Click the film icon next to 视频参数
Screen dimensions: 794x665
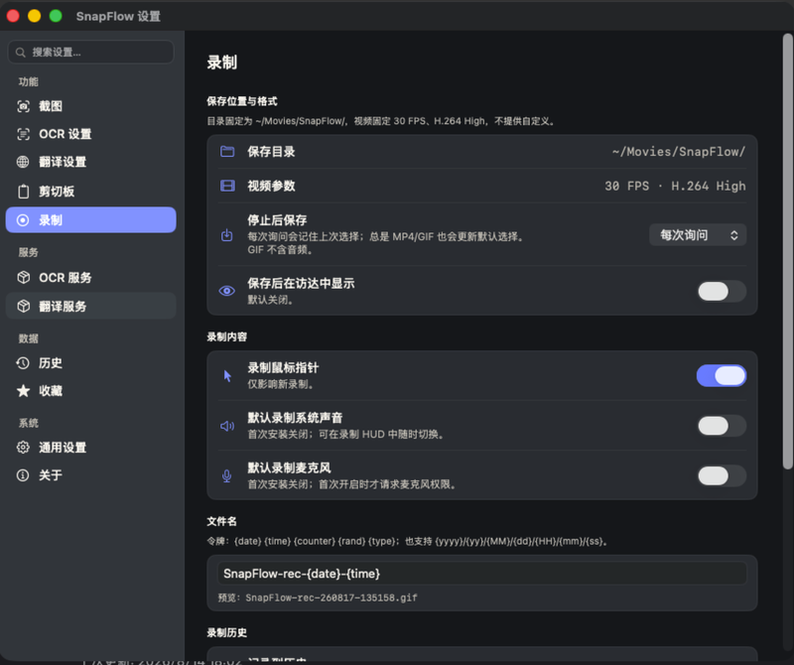[x=227, y=186]
